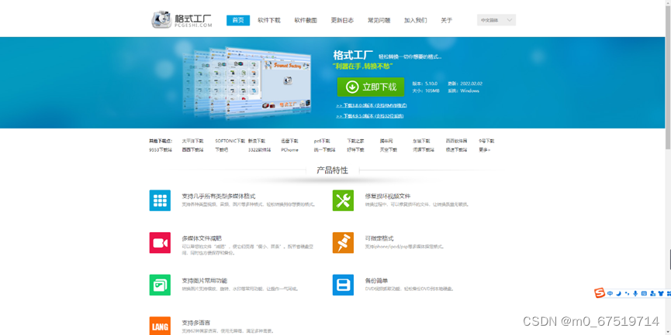
Task: Click the 支持图片常用功能 heading
Action: (205, 281)
